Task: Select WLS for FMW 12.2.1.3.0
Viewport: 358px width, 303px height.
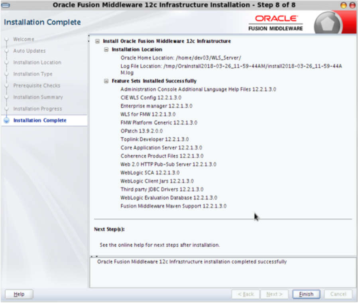Action: tap(148, 114)
